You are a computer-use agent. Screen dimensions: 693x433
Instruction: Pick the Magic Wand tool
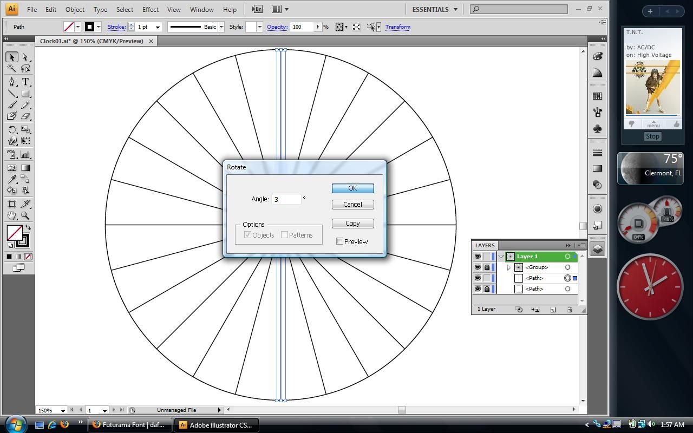pyautogui.click(x=11, y=68)
